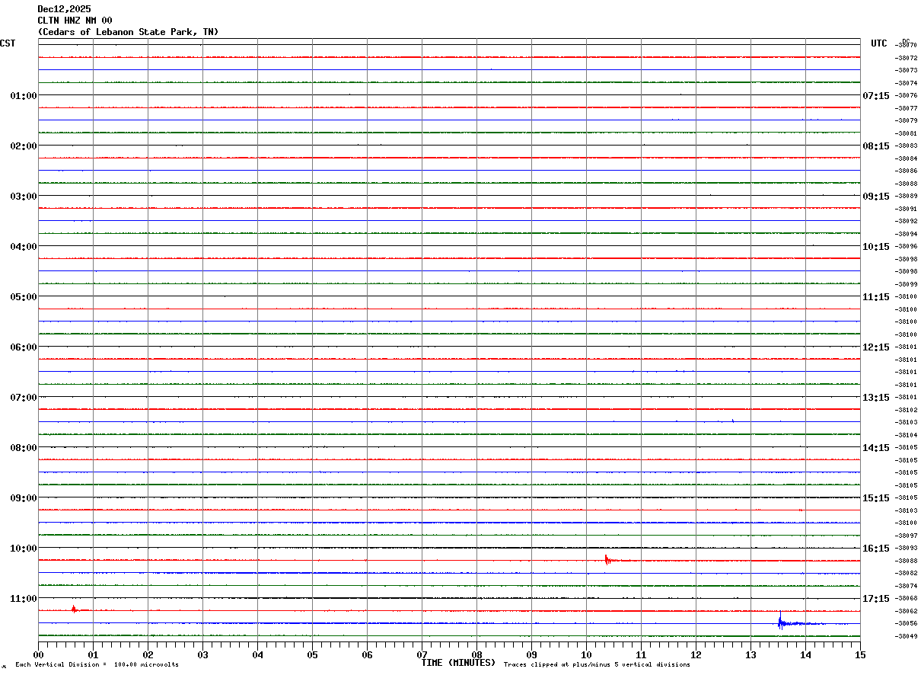Click the 03:00 CST time label
Screen dimensions: 921x675
(x=24, y=196)
